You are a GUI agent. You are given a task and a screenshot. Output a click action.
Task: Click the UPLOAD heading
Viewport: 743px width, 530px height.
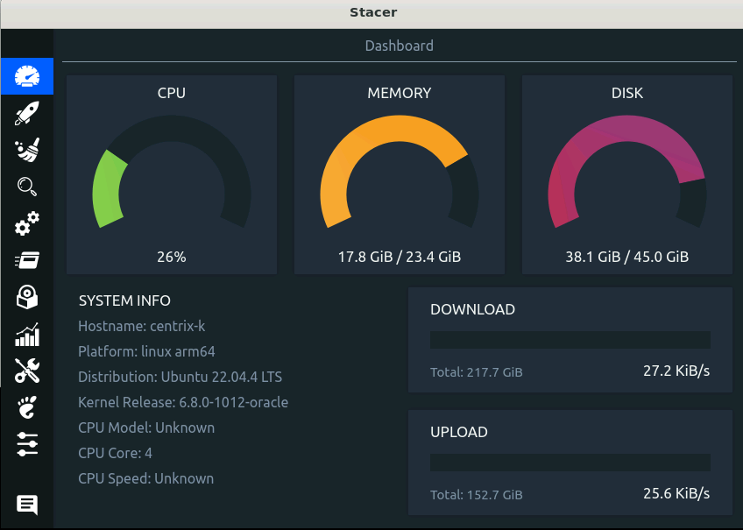pyautogui.click(x=459, y=432)
